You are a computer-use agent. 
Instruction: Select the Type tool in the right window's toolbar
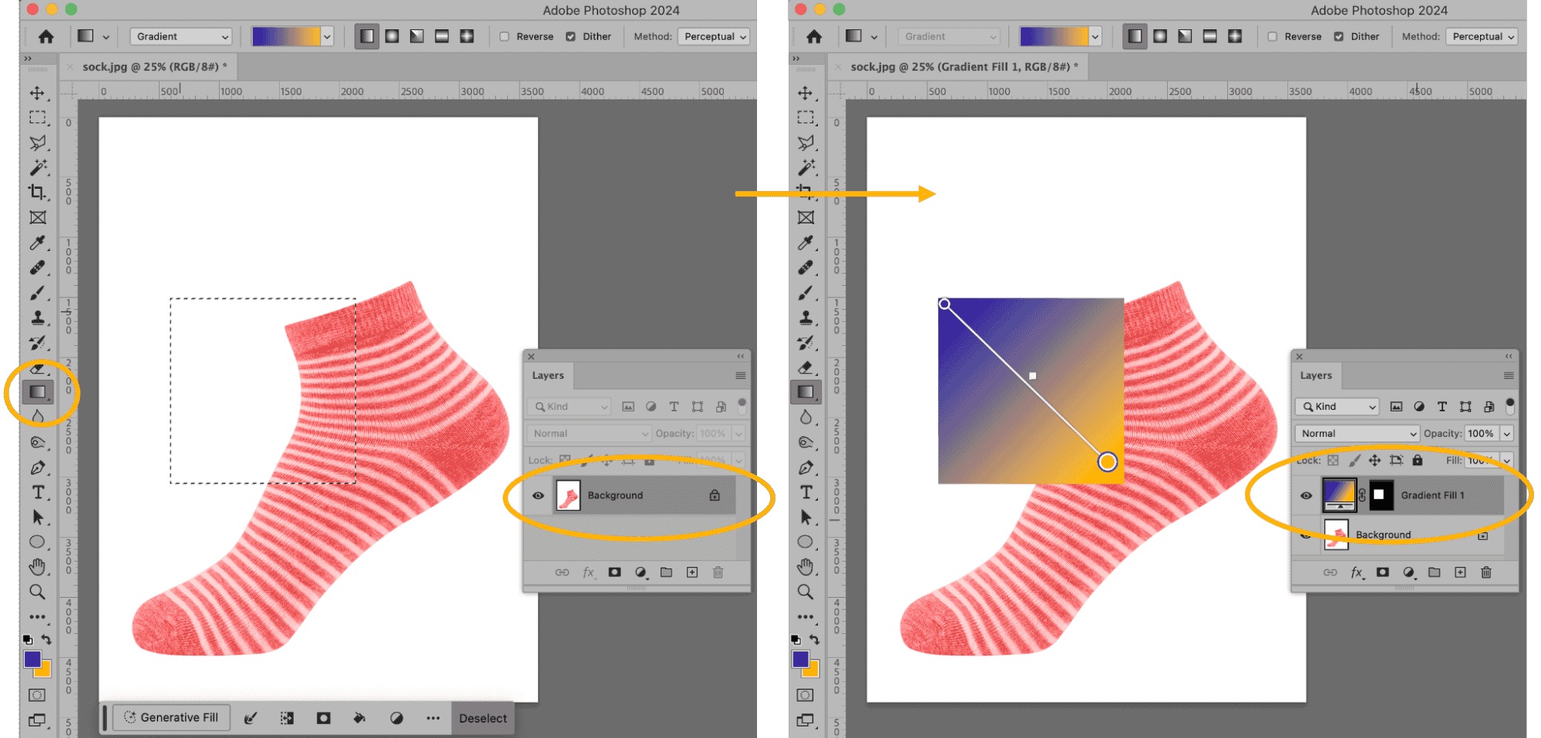(806, 492)
